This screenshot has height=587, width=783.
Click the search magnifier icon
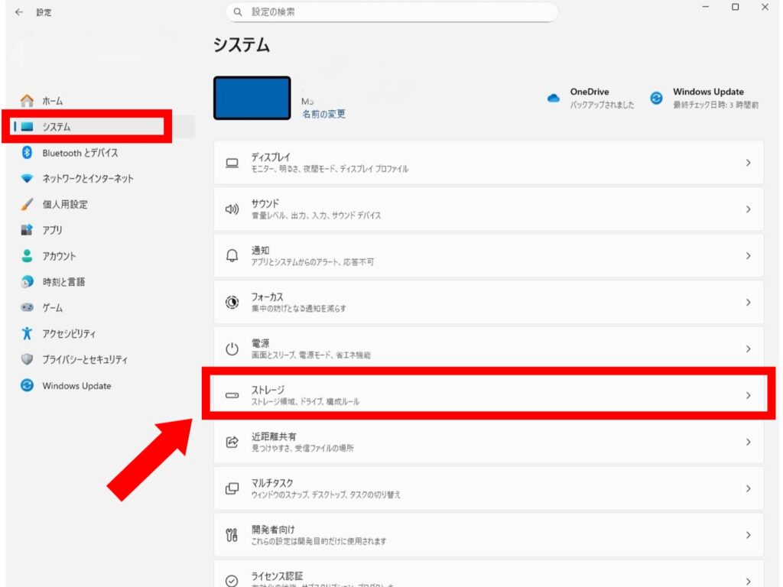click(238, 12)
